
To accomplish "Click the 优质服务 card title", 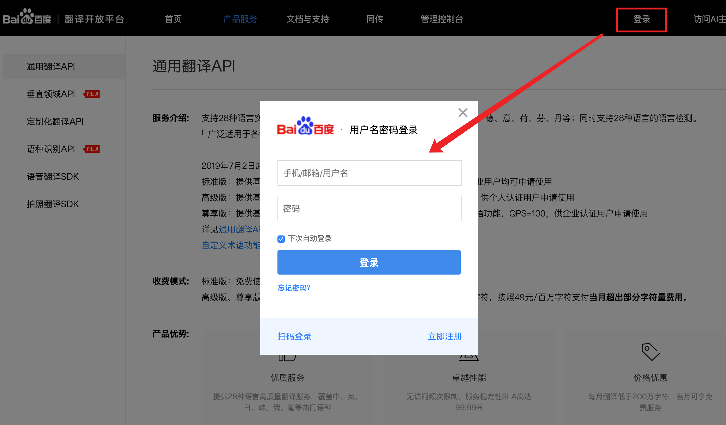I will (x=287, y=378).
